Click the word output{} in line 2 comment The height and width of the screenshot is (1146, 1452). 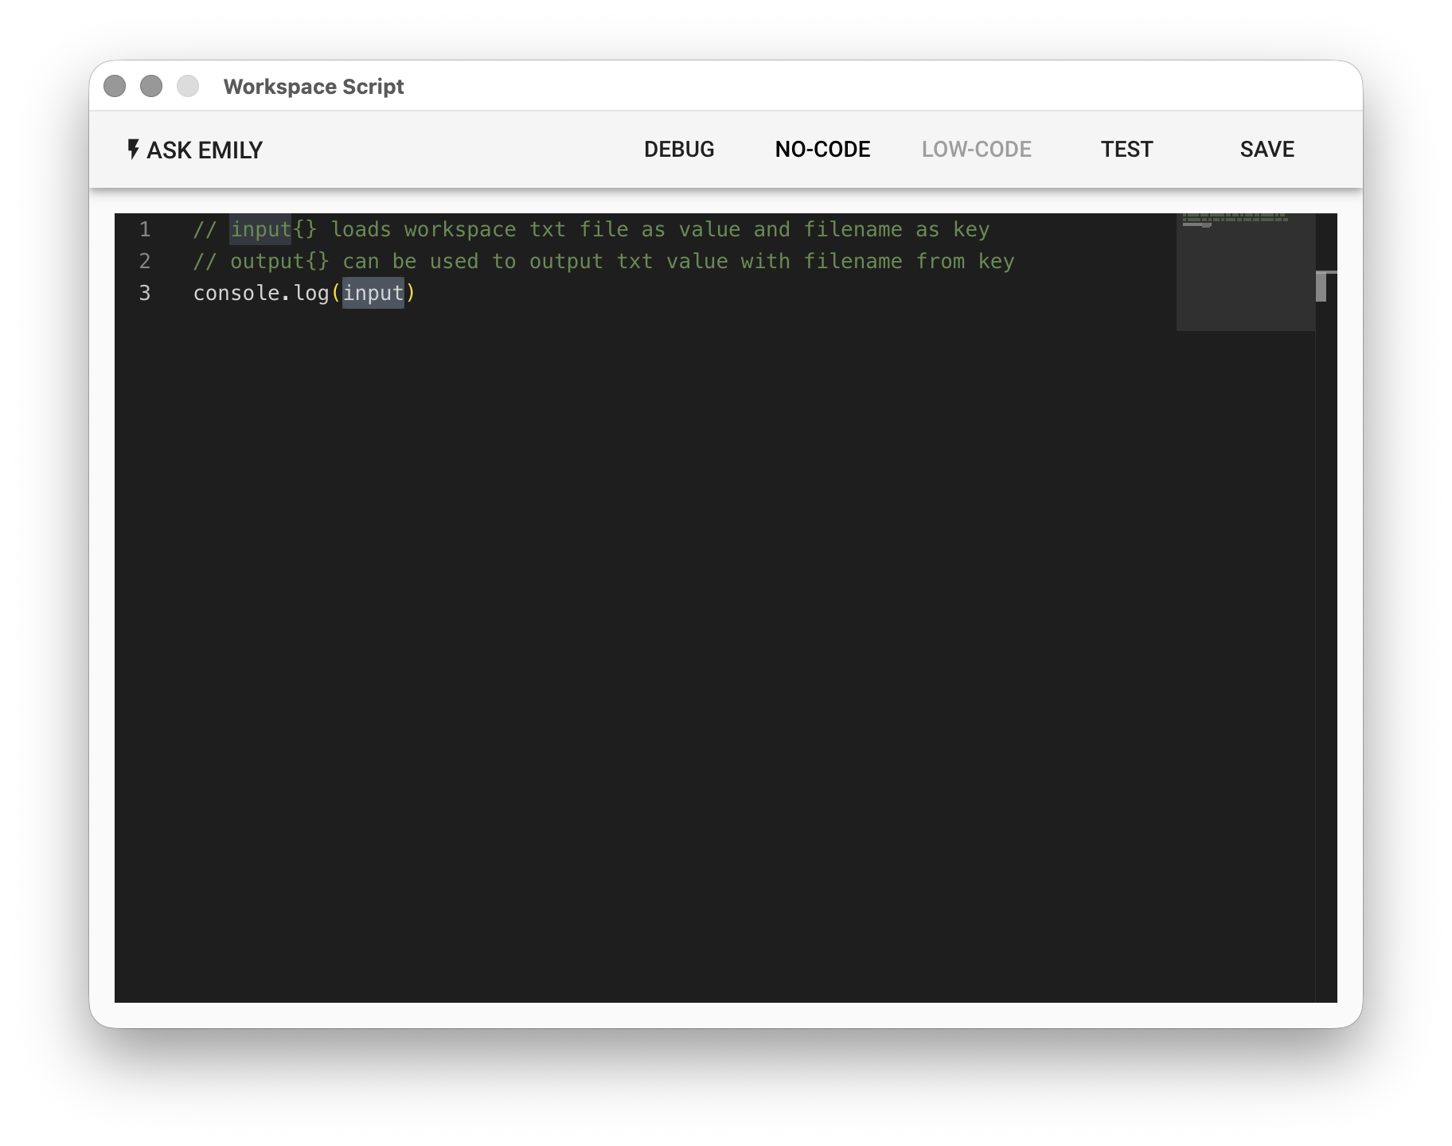[x=279, y=262]
